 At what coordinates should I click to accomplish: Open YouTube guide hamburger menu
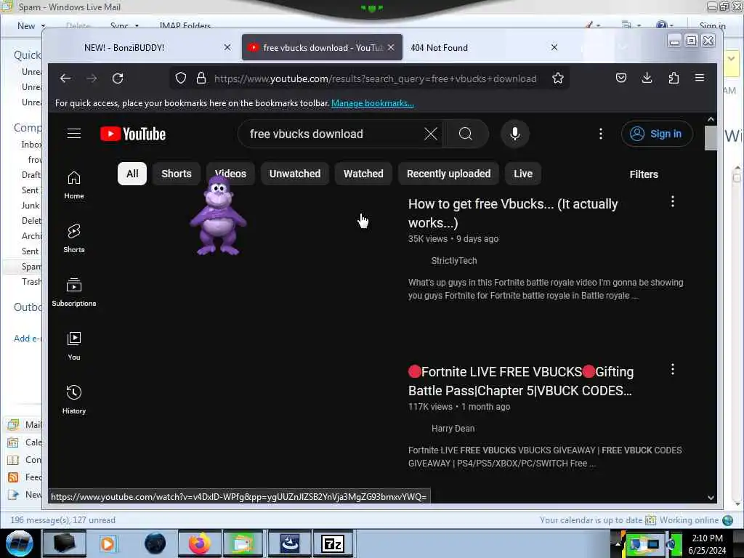pos(74,134)
